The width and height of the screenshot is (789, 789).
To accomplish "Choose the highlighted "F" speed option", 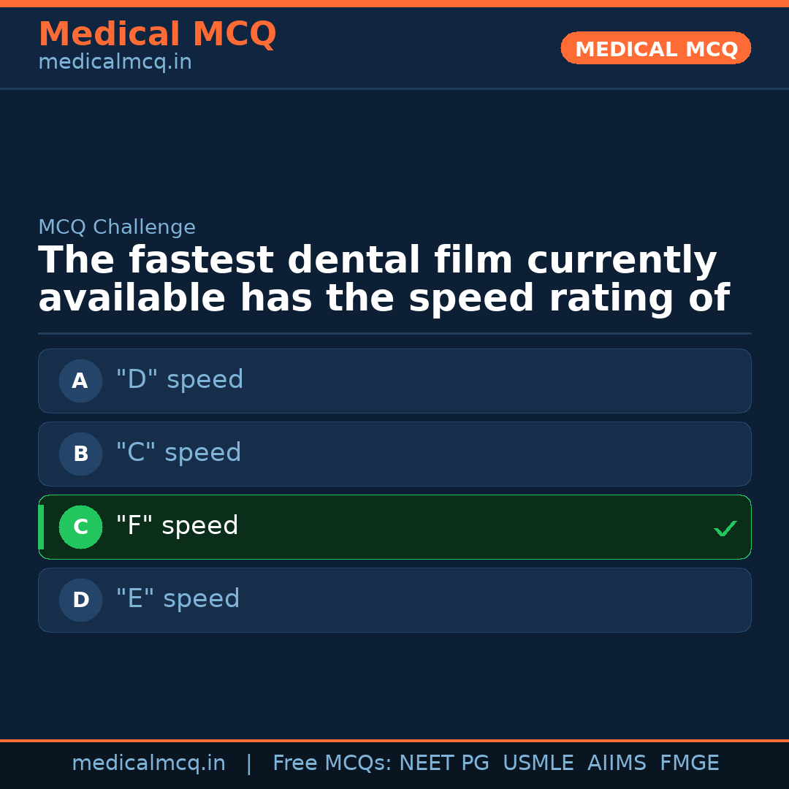I will [394, 527].
